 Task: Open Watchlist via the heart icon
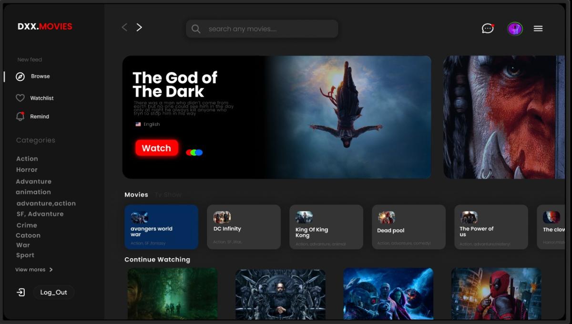pyautogui.click(x=20, y=98)
